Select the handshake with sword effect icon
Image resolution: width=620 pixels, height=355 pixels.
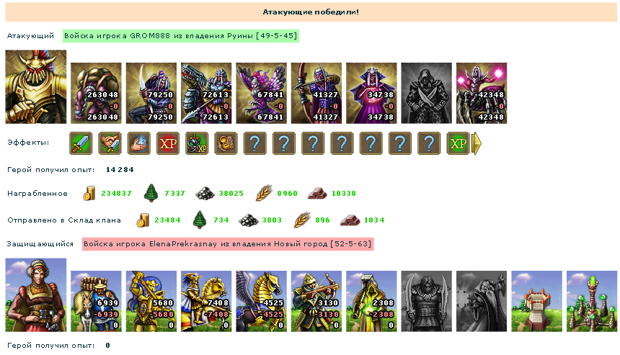[x=110, y=143]
